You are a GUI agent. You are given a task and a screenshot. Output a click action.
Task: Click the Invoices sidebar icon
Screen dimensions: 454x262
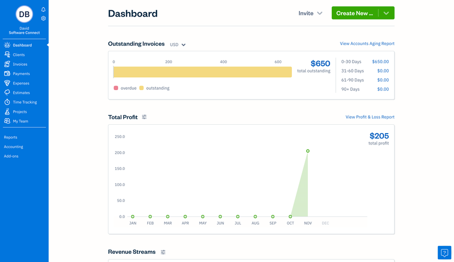[x=7, y=64]
